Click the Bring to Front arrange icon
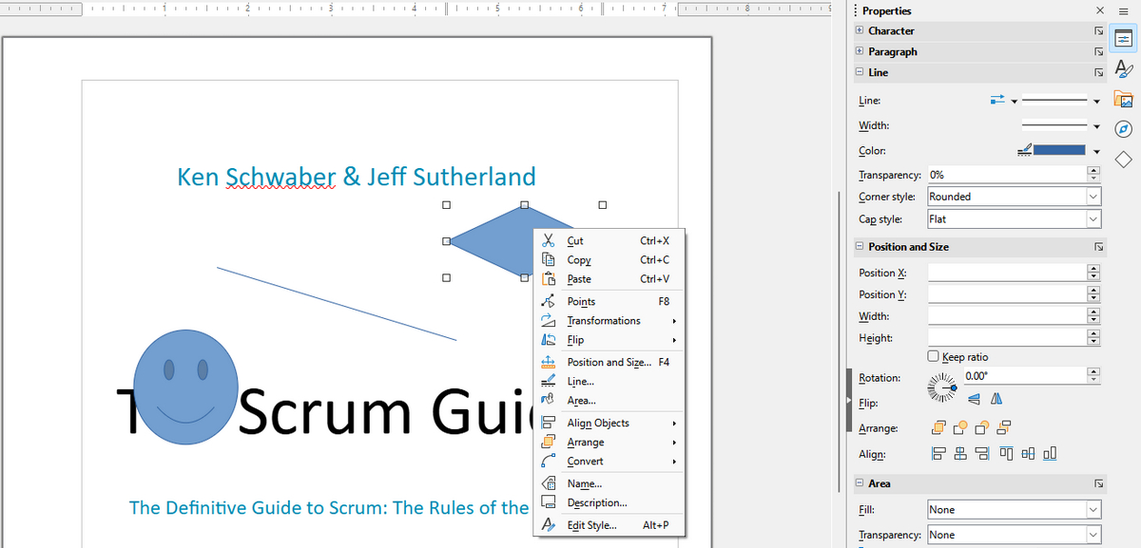 [938, 428]
